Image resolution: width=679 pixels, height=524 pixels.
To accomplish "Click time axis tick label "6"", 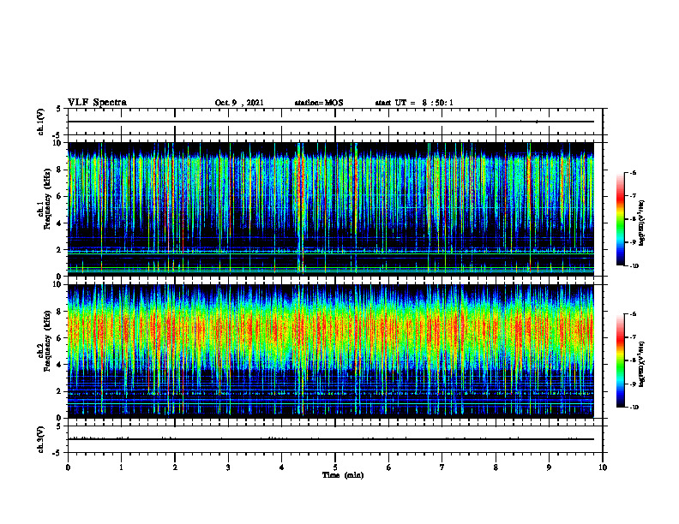I will (x=389, y=467).
